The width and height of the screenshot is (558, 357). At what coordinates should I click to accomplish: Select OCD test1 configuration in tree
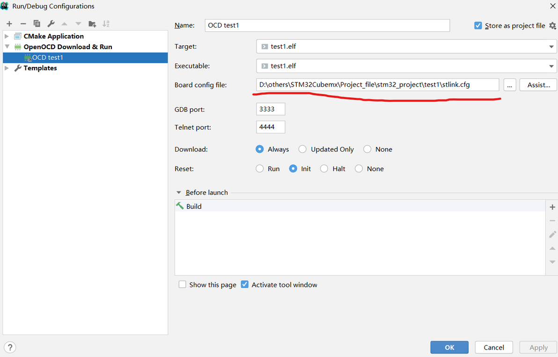pyautogui.click(x=47, y=58)
